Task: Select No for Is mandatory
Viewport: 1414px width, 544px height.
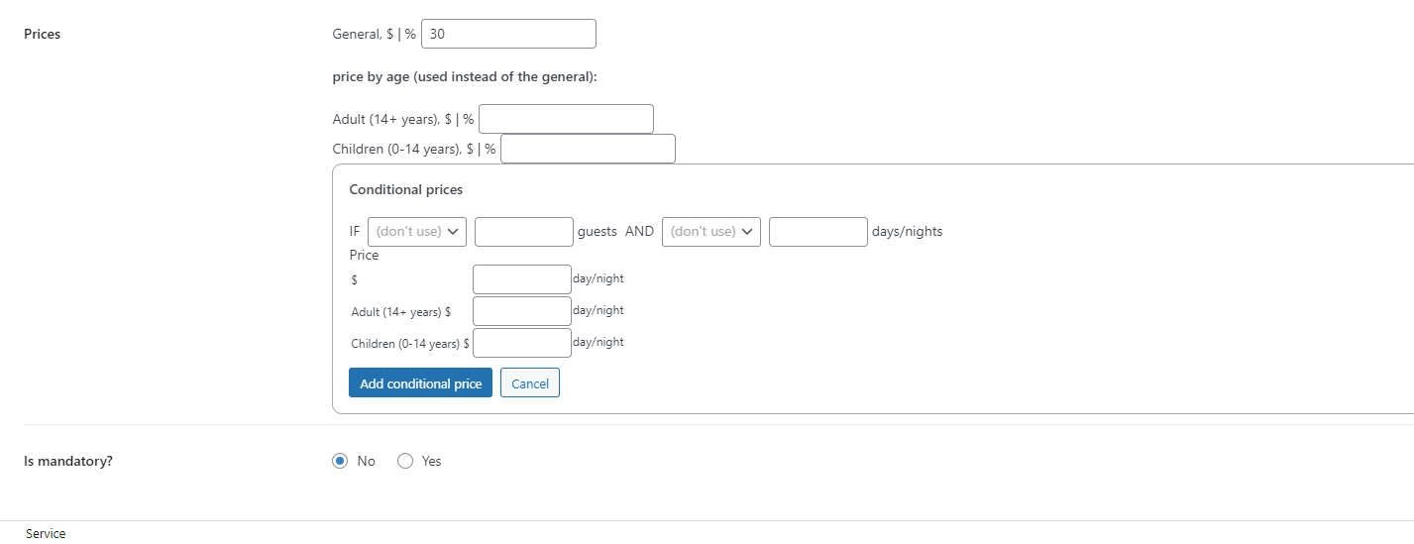Action: 340,461
